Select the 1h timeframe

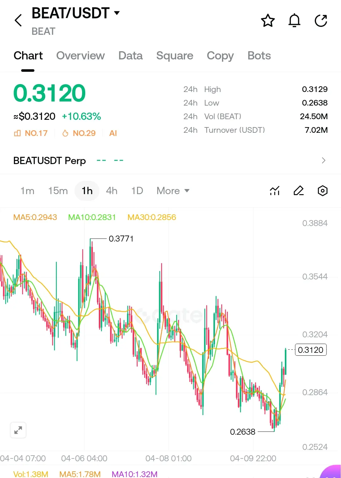pyautogui.click(x=87, y=191)
